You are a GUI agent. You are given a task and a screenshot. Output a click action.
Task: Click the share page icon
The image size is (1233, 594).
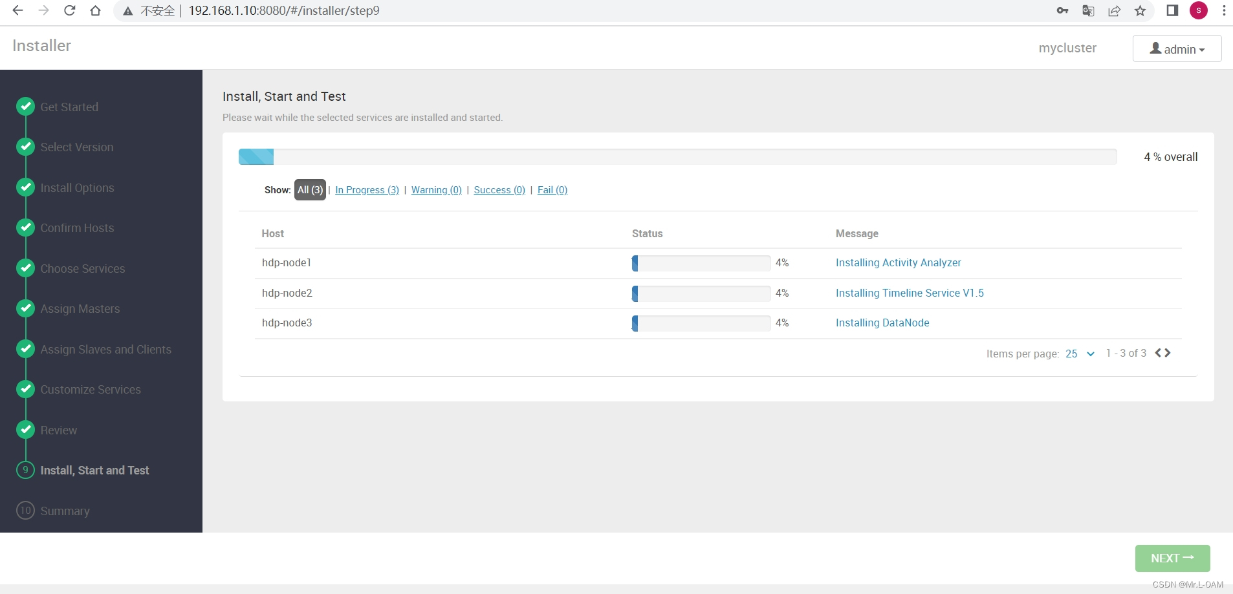click(1114, 10)
